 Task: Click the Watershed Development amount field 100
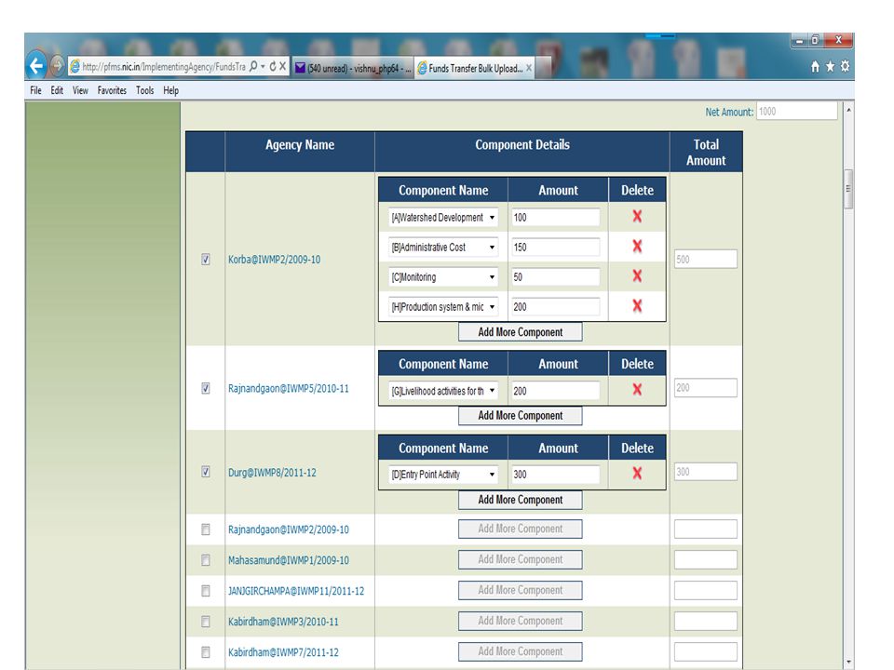click(555, 217)
